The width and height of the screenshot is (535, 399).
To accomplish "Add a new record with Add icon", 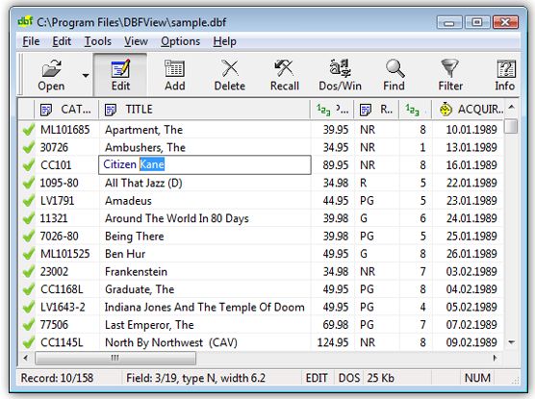I will 175,68.
